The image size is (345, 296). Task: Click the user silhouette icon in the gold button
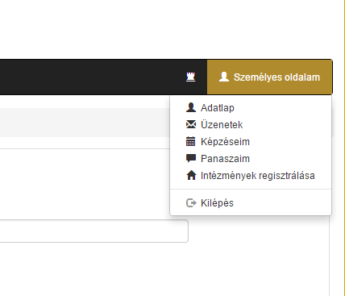224,77
